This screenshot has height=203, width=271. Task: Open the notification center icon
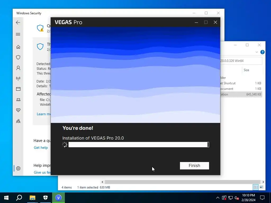[262, 198]
